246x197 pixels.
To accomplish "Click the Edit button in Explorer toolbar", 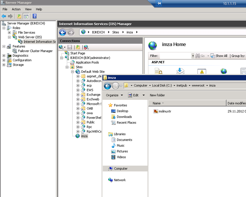I will pyautogui.click(x=133, y=95).
